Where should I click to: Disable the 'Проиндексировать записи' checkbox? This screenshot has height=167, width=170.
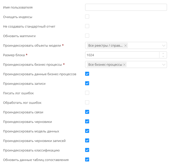[x=87, y=83]
